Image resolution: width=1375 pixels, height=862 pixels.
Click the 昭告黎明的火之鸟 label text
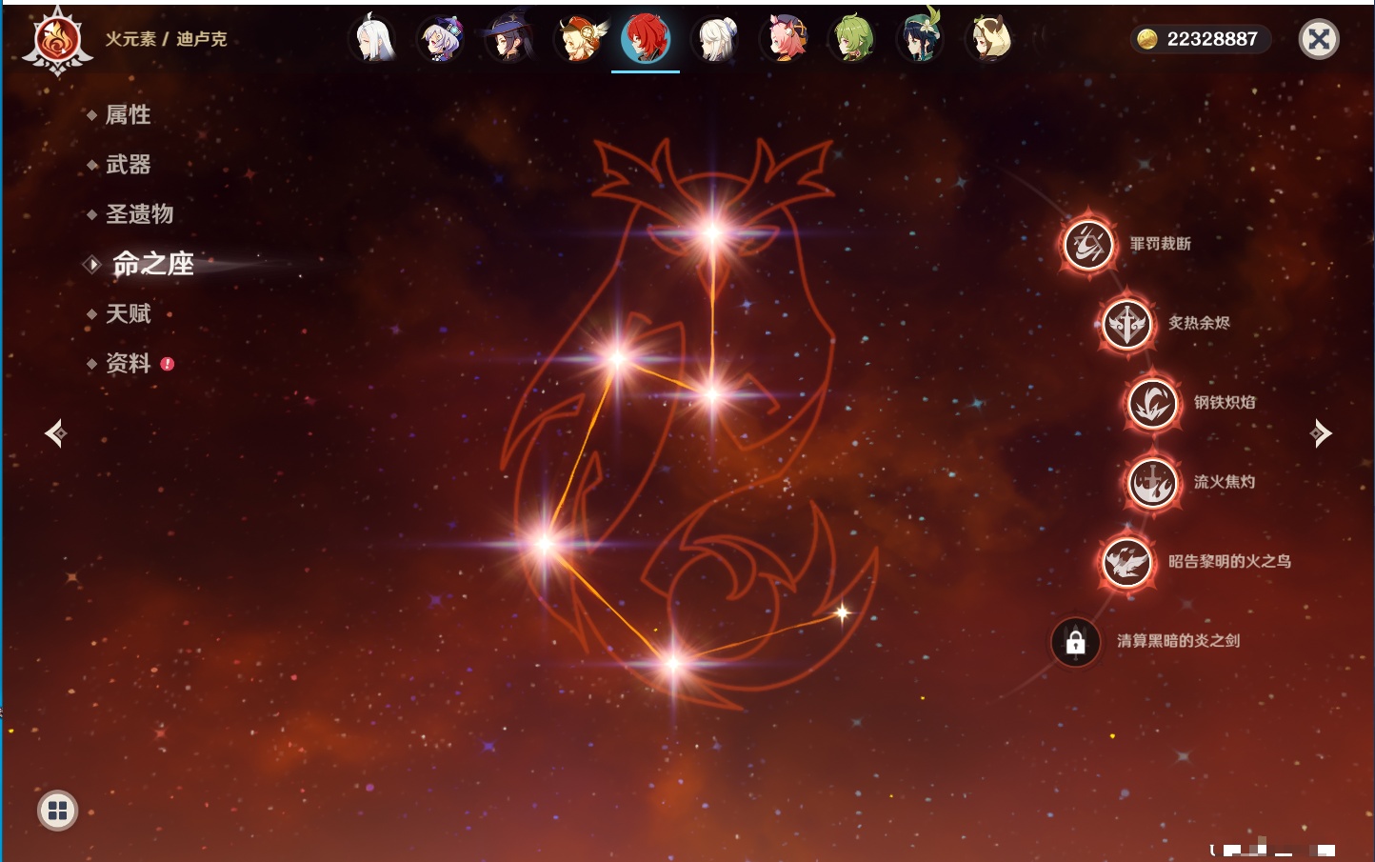pyautogui.click(x=1230, y=561)
